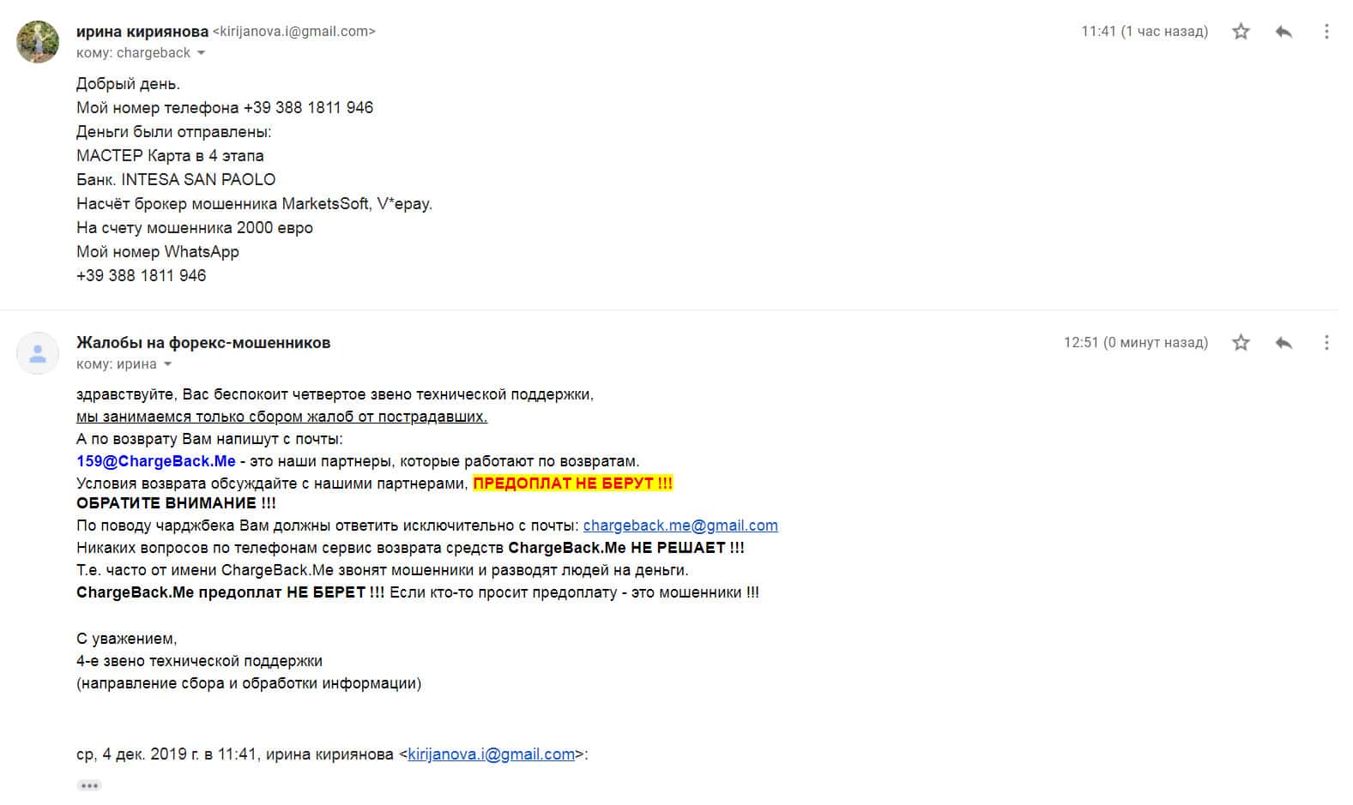Screen dimensions: 1353x805
Task: Expand recipient details for 'кому: chargeback'
Action: tap(201, 53)
